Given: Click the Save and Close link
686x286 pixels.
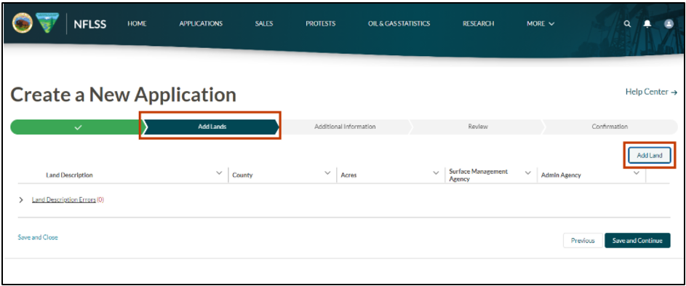Looking at the screenshot, I should click(38, 237).
